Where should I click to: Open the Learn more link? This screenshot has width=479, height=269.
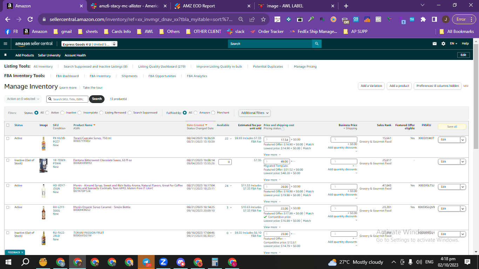point(68,88)
